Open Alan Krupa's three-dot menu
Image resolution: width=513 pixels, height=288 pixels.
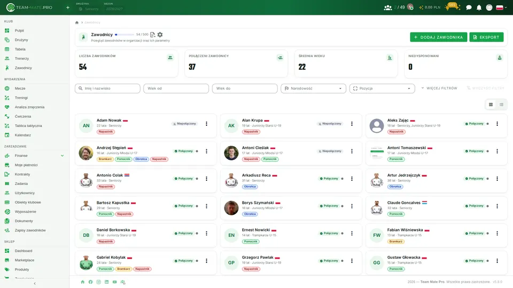tap(352, 124)
